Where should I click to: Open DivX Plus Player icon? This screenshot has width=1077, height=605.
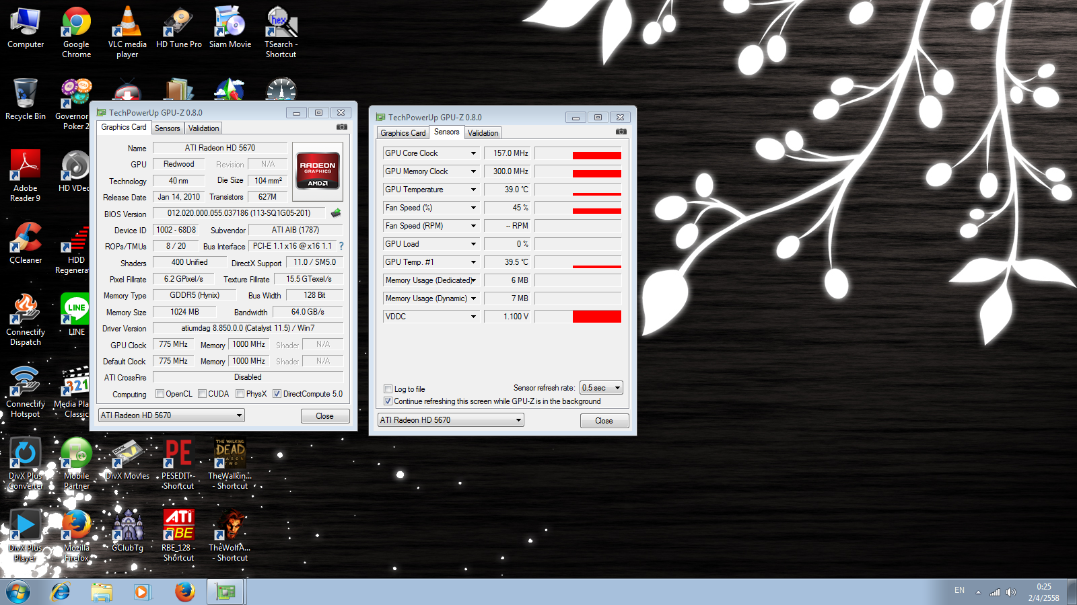click(x=26, y=536)
